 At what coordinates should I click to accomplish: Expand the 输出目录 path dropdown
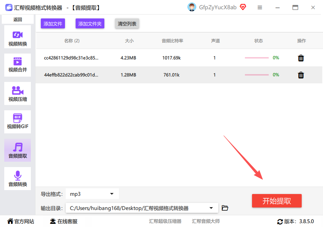[x=142, y=208]
